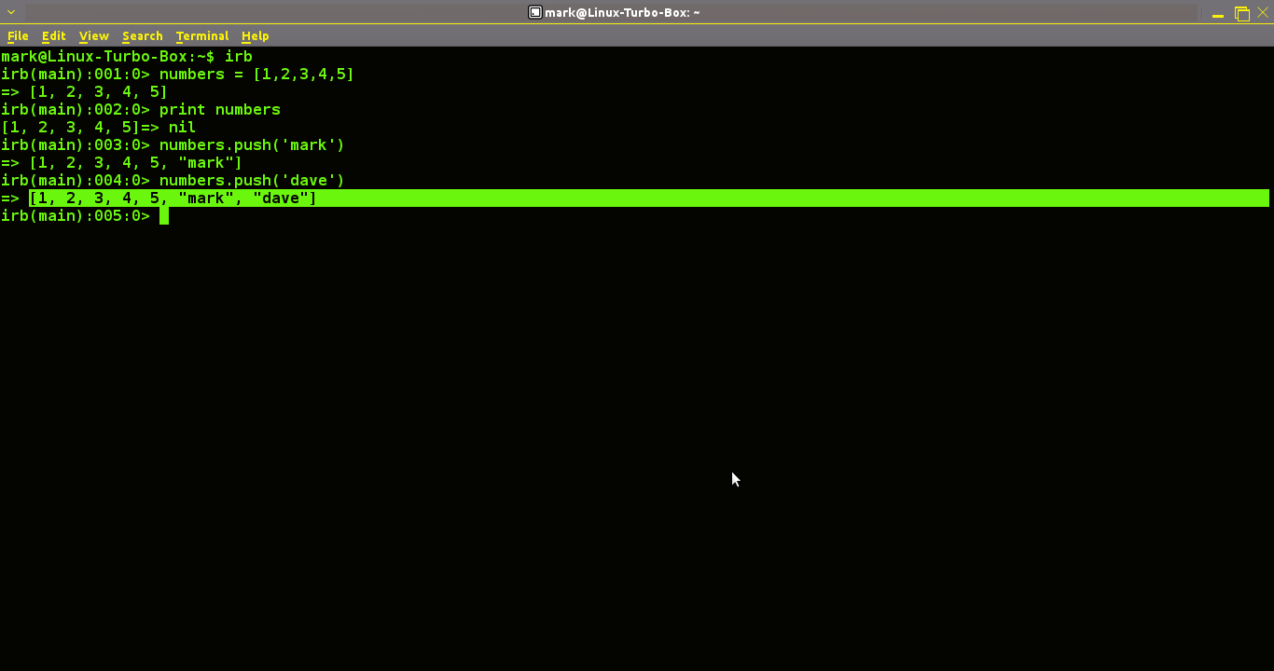Open the View menu
This screenshot has height=671, width=1274.
point(93,35)
